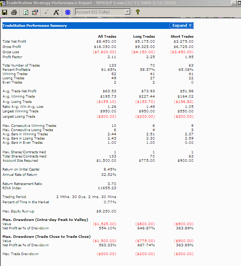Open the Account (US Dollar) dropdown
241x266 pixels.
pyautogui.click(x=103, y=12)
